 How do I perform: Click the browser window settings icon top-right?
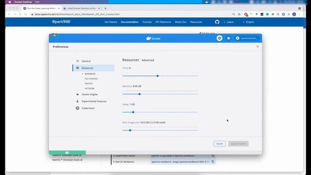pos(299,8)
